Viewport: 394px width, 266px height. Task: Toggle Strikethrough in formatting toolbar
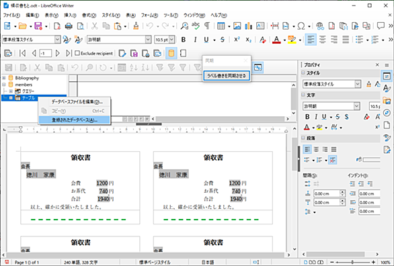[223, 40]
